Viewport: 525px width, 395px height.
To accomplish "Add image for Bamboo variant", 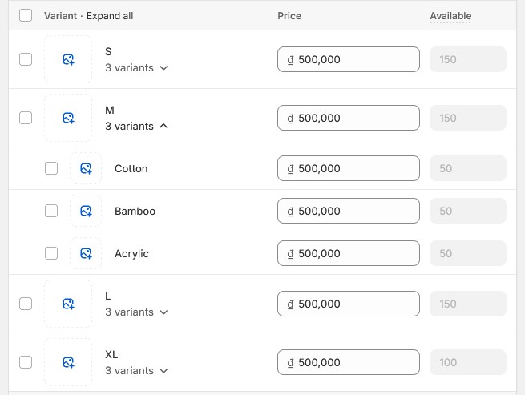I will 86,211.
